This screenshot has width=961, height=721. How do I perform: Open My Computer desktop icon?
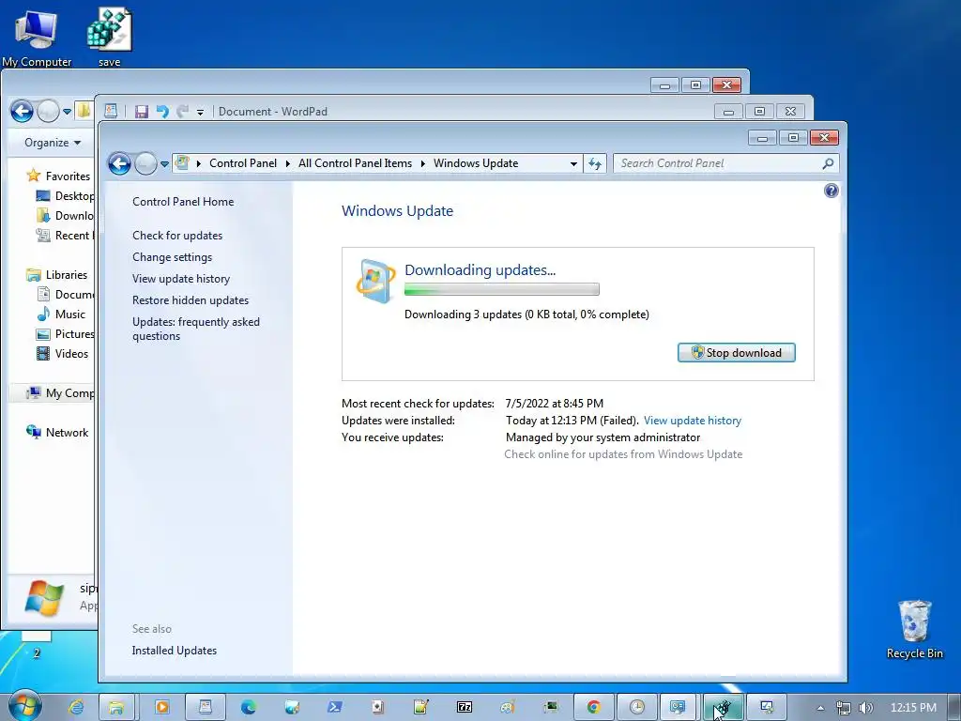37,37
